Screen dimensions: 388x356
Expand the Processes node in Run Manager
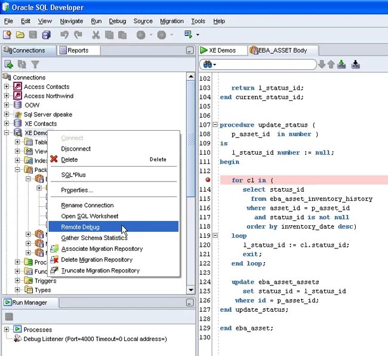pos(7,329)
